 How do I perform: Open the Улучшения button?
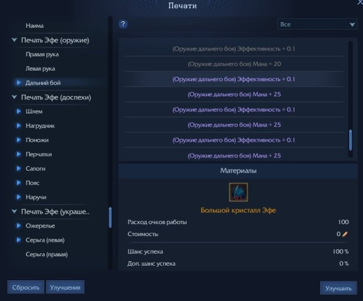[65, 287]
